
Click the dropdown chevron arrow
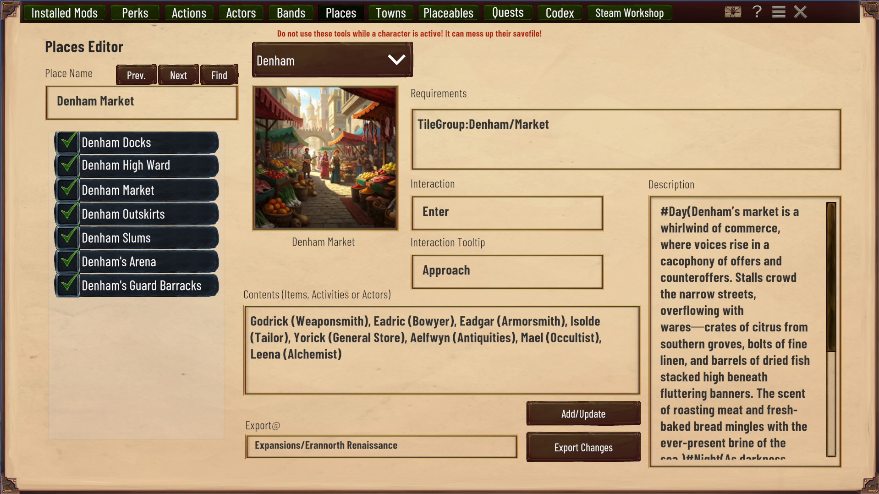click(396, 60)
